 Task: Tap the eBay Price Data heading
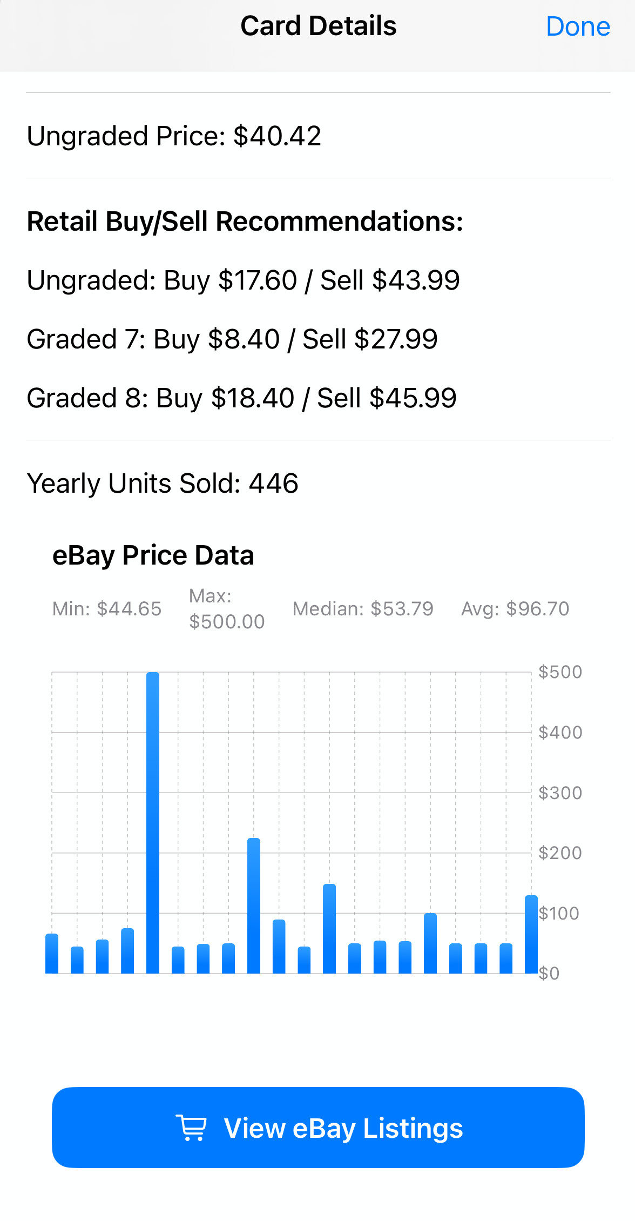(153, 555)
